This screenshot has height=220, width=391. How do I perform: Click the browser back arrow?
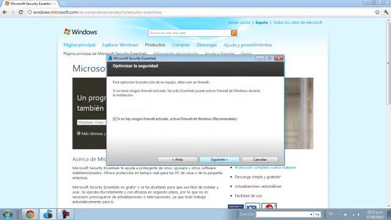[x=5, y=12]
